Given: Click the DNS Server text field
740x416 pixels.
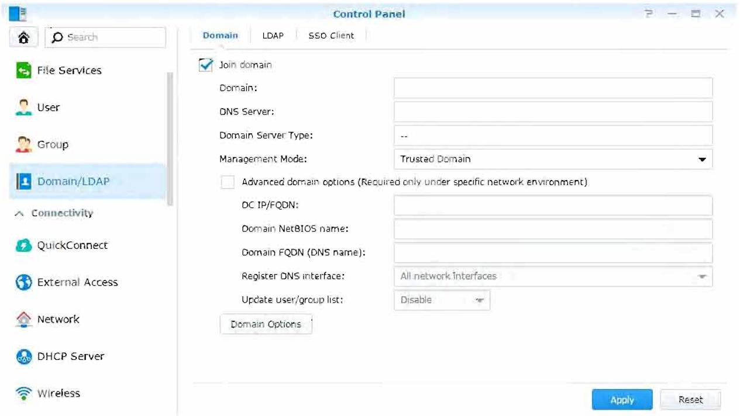Looking at the screenshot, I should pos(553,112).
